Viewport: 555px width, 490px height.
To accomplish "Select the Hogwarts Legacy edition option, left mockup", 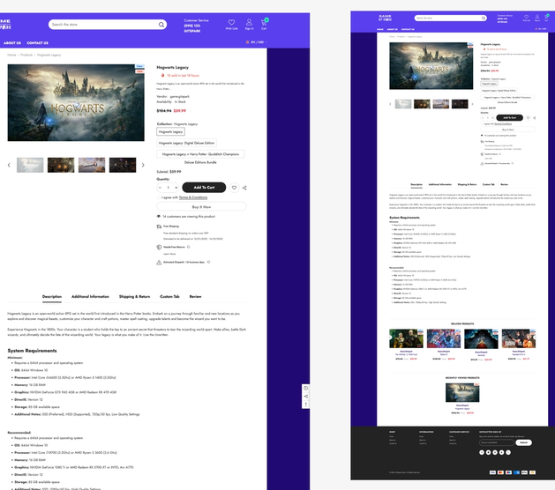I will [x=170, y=131].
